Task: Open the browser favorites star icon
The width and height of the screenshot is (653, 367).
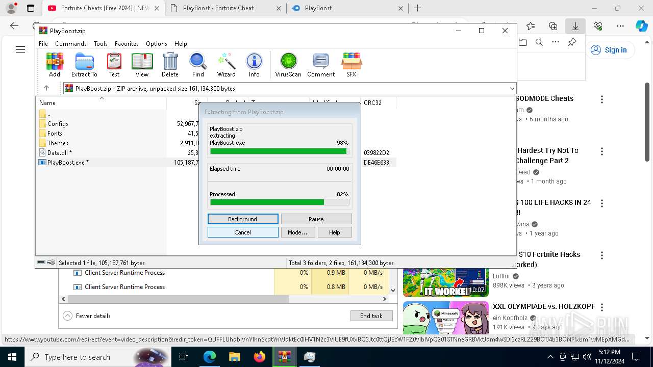Action: [x=531, y=26]
